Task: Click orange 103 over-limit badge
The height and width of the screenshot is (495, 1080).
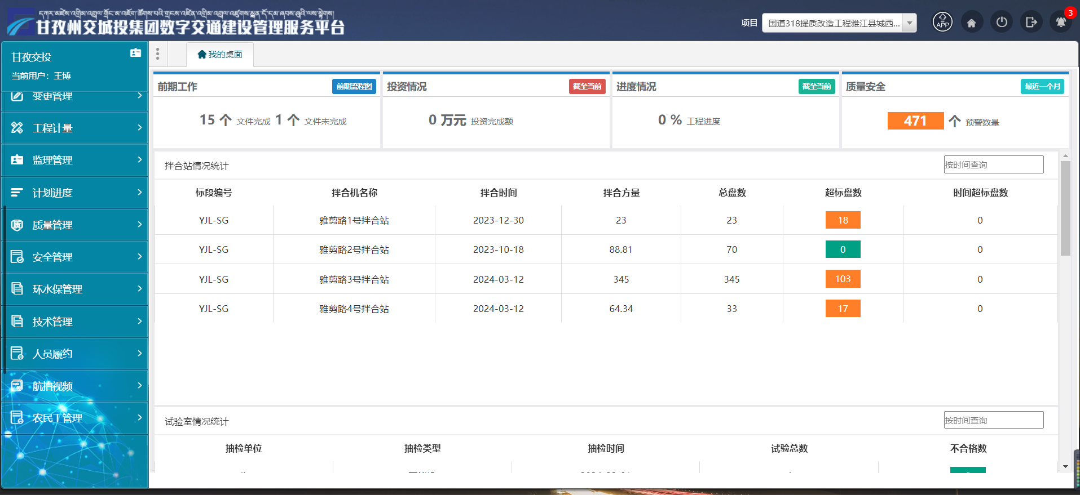Action: (x=843, y=279)
